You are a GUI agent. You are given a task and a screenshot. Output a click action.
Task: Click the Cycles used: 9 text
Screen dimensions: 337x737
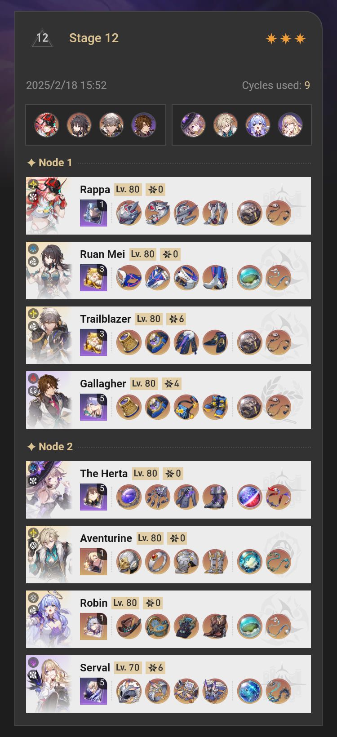(276, 85)
